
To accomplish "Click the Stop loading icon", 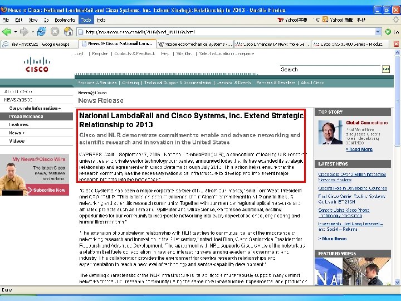I will [55, 32].
